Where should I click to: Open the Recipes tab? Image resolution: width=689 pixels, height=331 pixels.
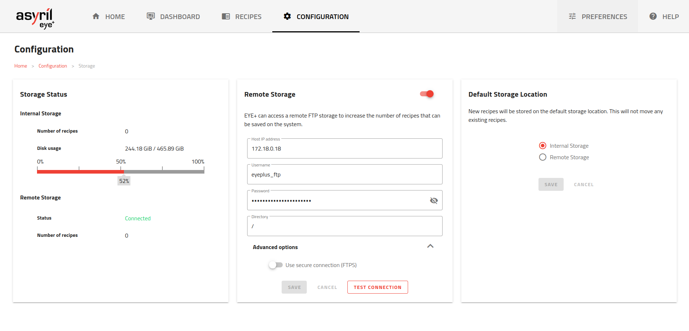pos(248,17)
